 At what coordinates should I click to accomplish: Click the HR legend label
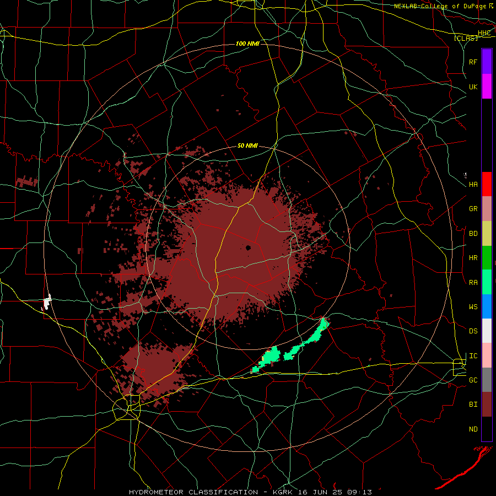pos(473,258)
